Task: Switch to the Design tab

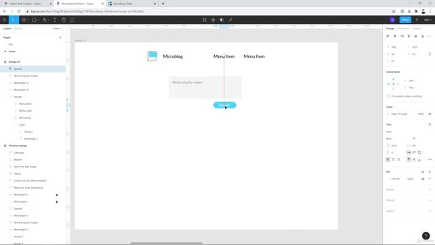Action: click(390, 29)
